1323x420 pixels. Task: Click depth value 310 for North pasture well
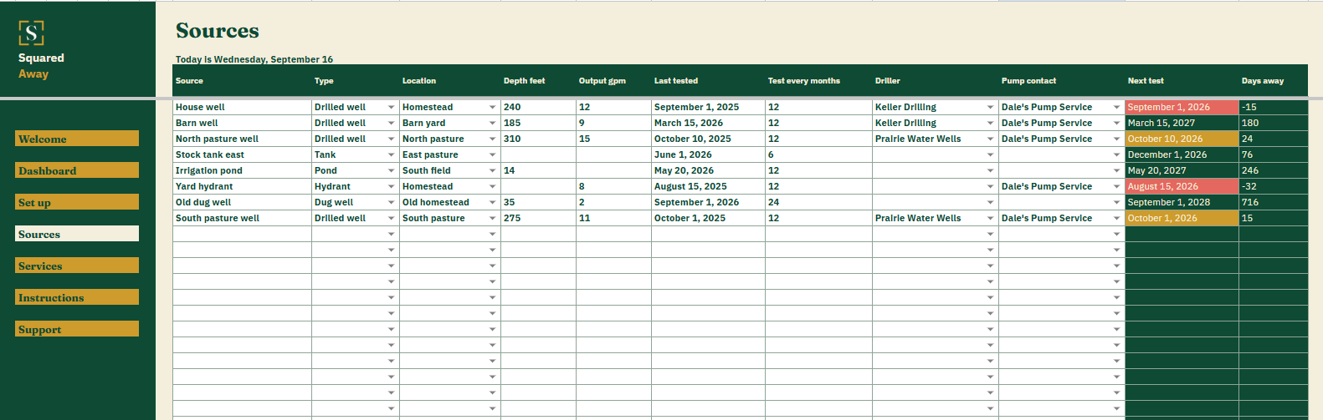[538, 139]
